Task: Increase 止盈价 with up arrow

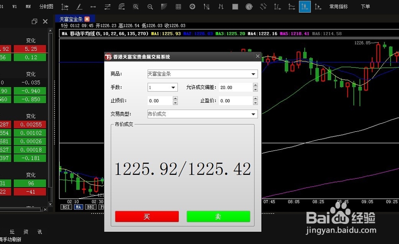Action: tap(255, 98)
